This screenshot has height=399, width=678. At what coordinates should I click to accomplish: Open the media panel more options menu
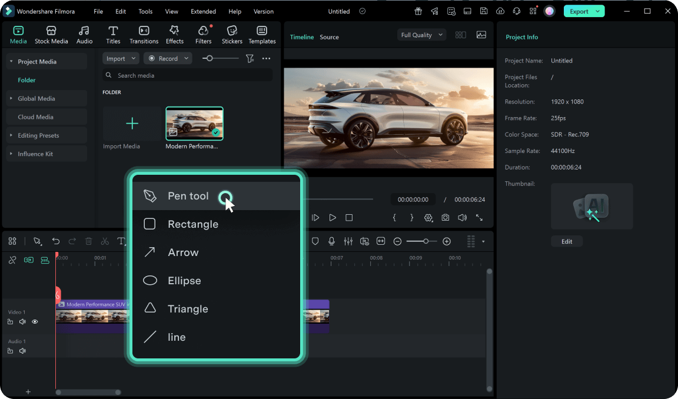266,58
